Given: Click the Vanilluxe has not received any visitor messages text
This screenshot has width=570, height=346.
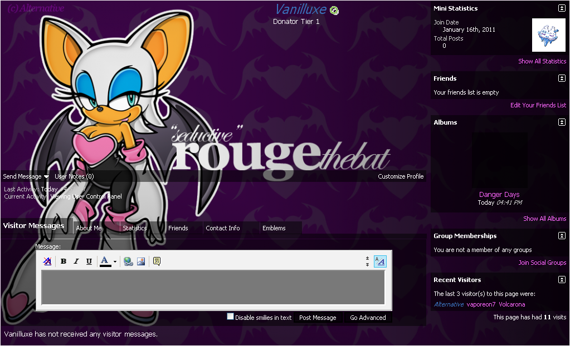Looking at the screenshot, I should (x=81, y=334).
